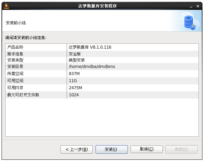Start installation with the 安装(I) button
The height and width of the screenshot is (161, 204).
112,149
